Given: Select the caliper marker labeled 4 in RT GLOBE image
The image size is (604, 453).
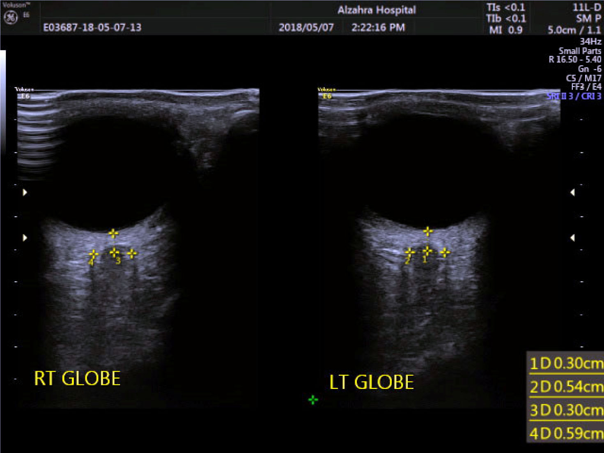Looking at the screenshot, I should [93, 255].
